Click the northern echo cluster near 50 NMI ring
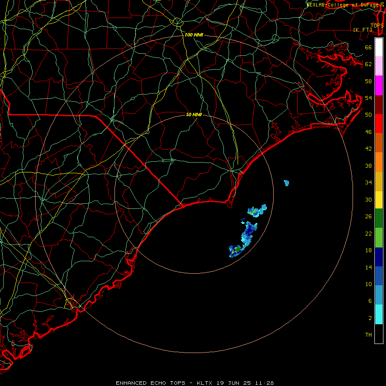This screenshot has height=386, width=386. (256, 211)
